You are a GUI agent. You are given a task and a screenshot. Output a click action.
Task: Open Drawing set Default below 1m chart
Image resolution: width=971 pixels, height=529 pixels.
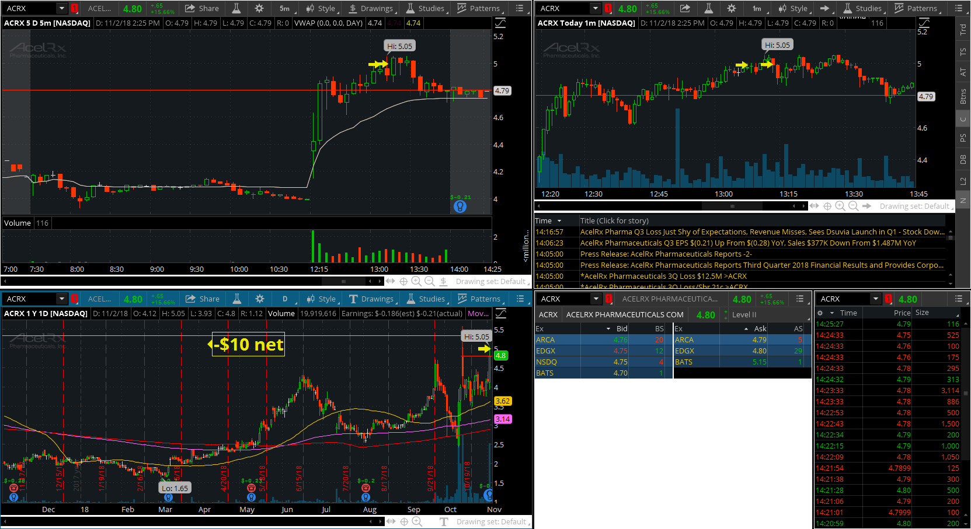(x=916, y=206)
